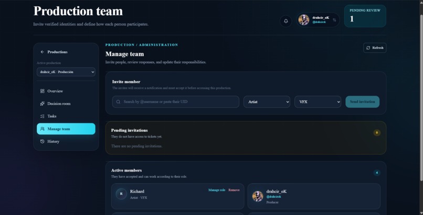
Task: Click the pending invitations count badge
Action: click(377, 132)
